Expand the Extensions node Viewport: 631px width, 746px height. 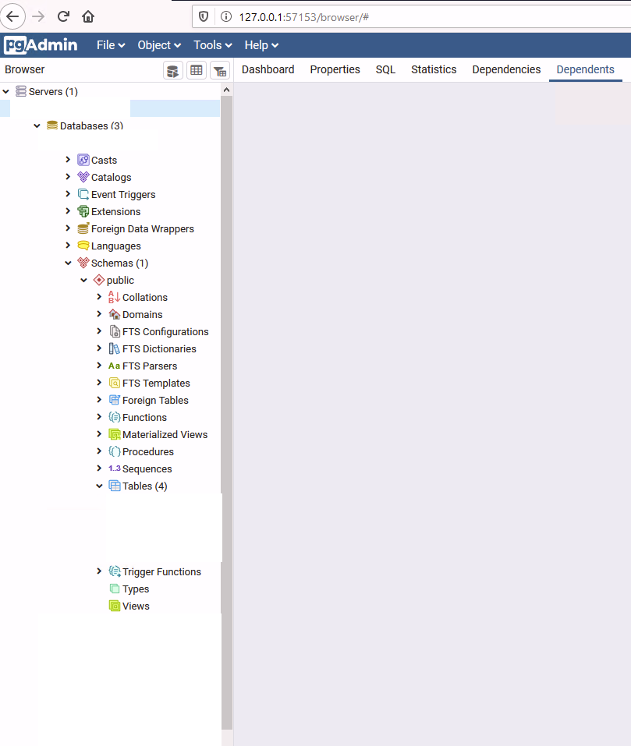point(68,210)
